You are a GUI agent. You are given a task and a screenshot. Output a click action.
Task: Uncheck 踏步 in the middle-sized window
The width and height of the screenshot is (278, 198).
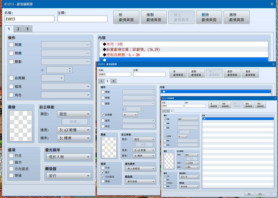[103, 172]
